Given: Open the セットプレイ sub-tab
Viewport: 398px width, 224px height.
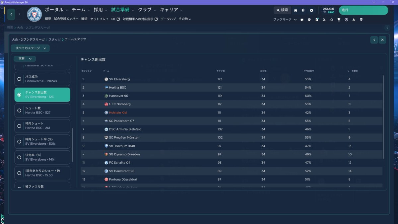Looking at the screenshot, I should tap(99, 19).
